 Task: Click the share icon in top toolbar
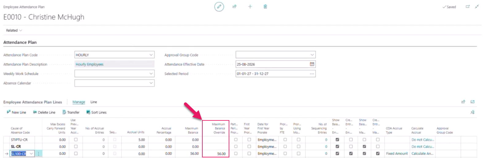[235, 6]
